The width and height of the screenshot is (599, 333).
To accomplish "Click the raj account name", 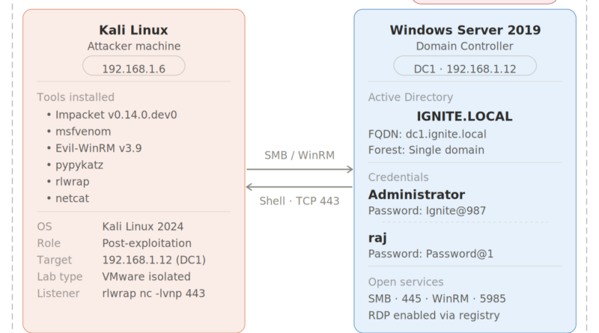I will [378, 238].
